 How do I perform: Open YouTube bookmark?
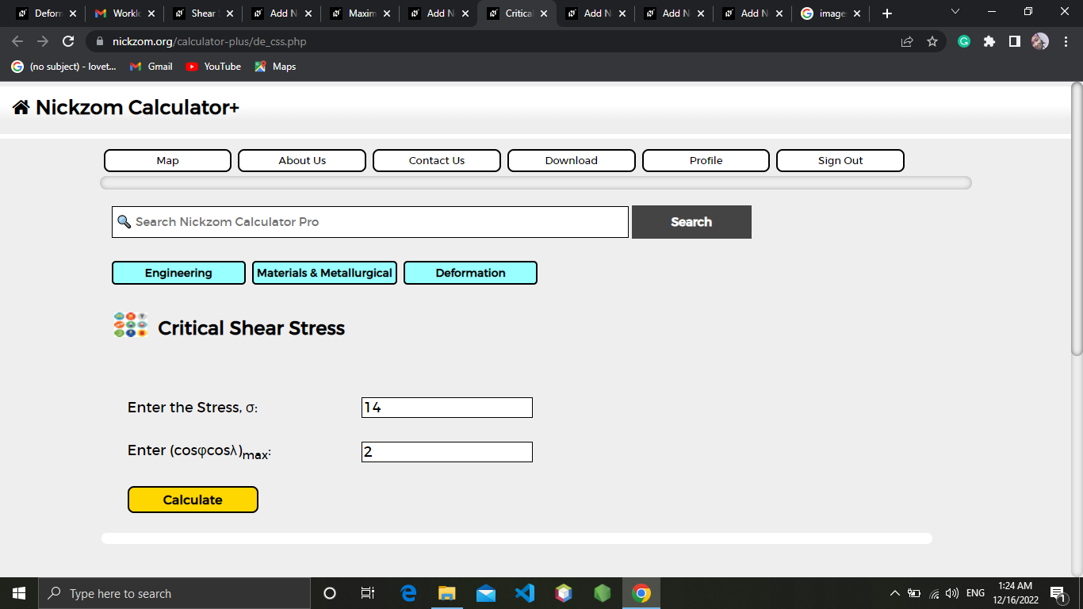coord(213,67)
